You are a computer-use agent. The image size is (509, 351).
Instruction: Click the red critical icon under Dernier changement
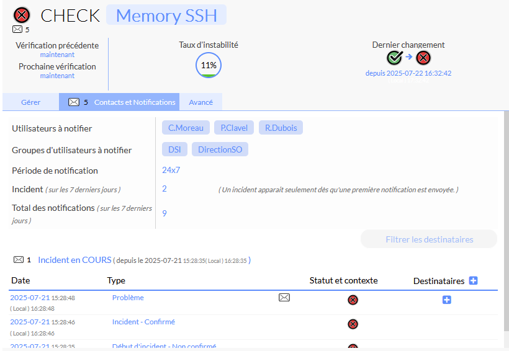[423, 58]
